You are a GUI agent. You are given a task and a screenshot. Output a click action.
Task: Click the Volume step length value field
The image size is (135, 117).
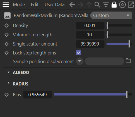[90, 35]
